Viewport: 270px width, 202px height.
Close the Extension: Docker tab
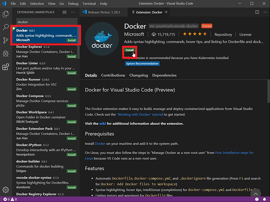[x=166, y=12]
